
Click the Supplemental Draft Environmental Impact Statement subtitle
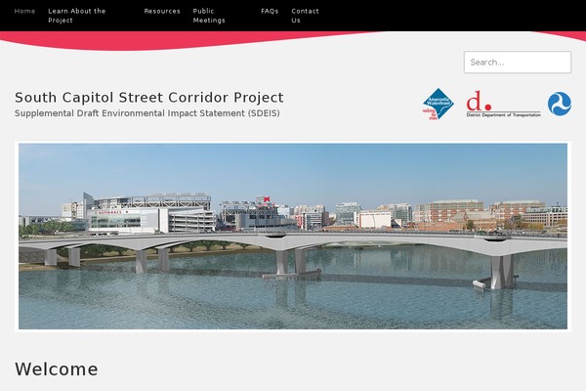(x=147, y=113)
